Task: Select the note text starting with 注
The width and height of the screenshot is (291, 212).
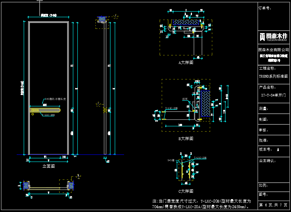Action: tap(201, 204)
